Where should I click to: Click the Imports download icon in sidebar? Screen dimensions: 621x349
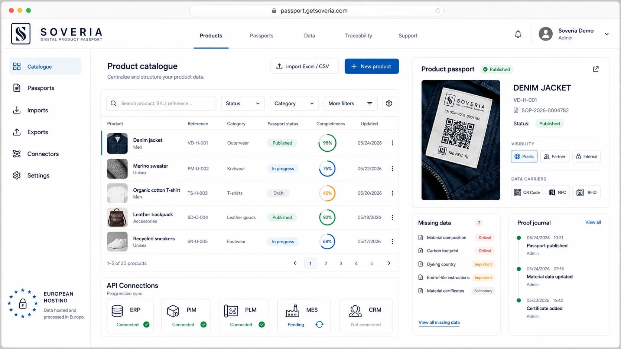coord(17,110)
